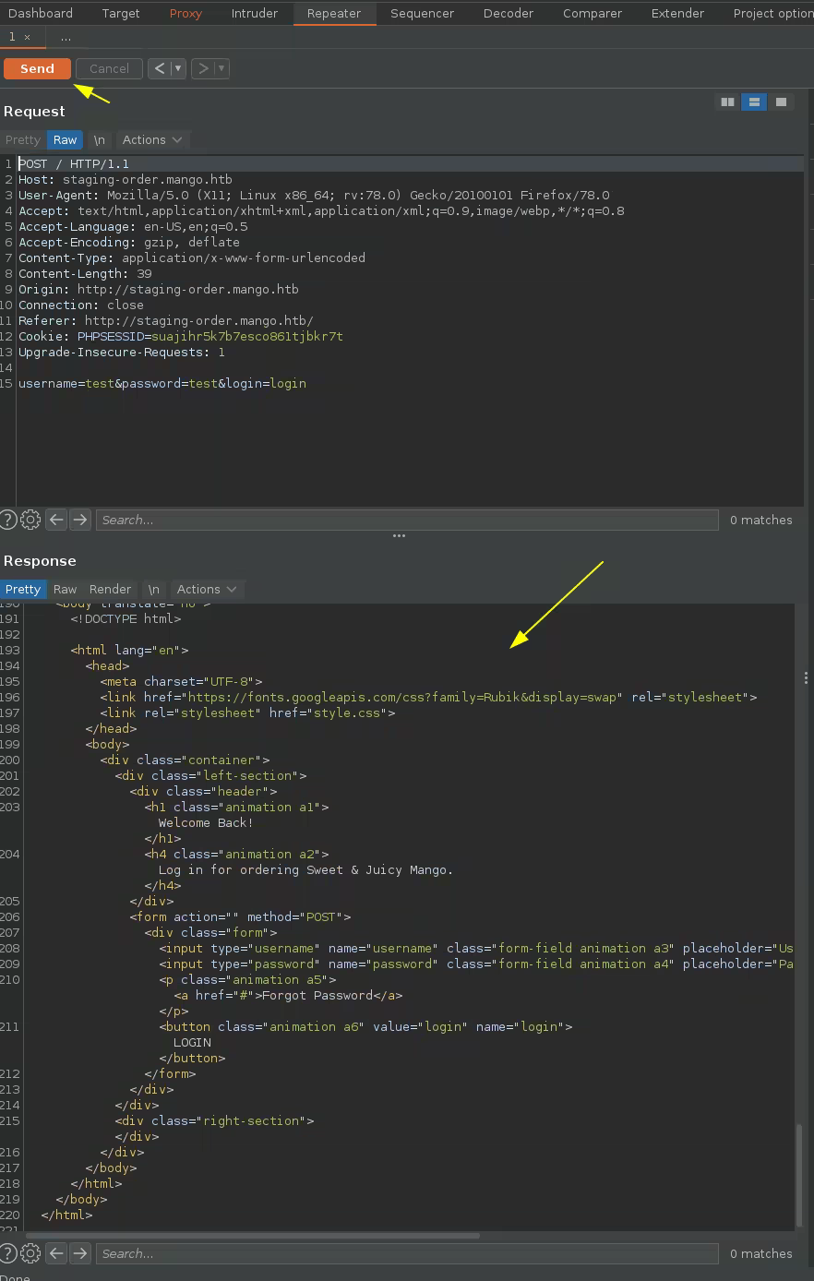Select combined tabbed layout icon
The image size is (814, 1281).
pos(781,102)
